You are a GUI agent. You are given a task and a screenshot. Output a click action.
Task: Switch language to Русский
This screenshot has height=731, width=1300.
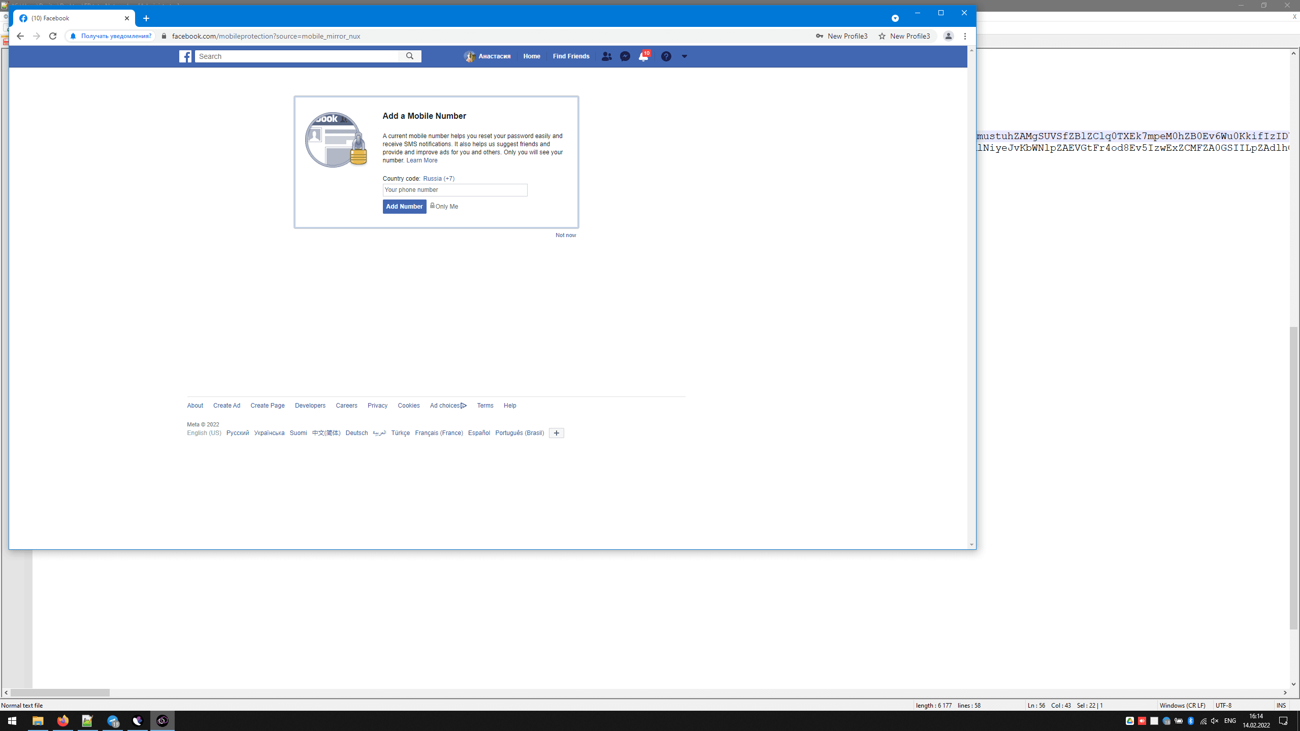[x=238, y=433]
